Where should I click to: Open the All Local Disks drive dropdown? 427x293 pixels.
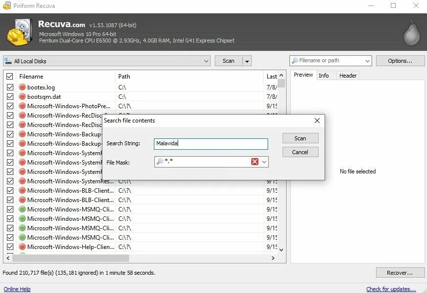[206, 61]
